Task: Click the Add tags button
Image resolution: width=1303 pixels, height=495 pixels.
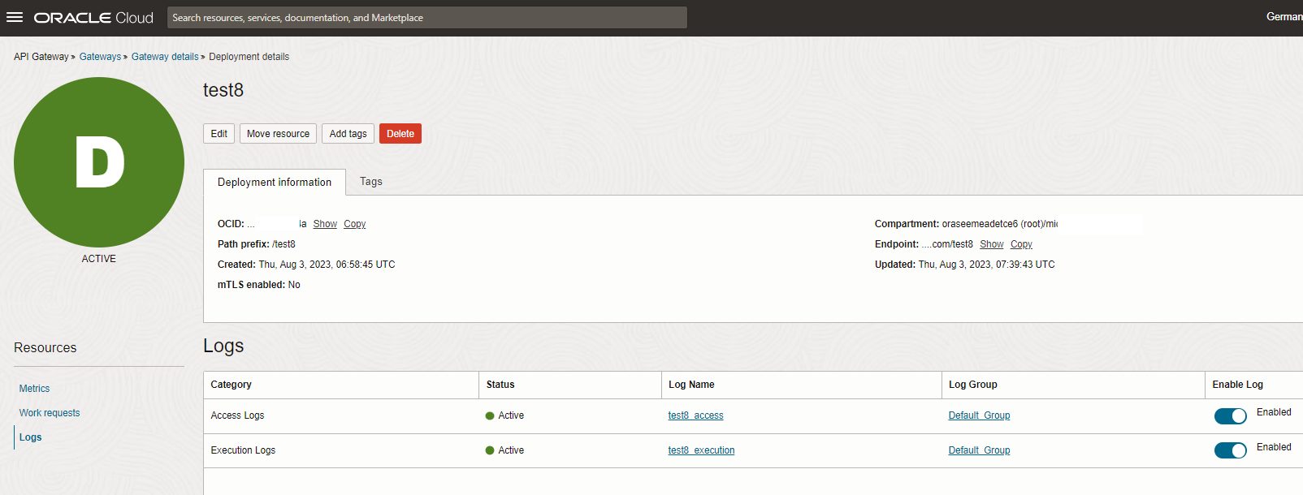Action: tap(348, 134)
